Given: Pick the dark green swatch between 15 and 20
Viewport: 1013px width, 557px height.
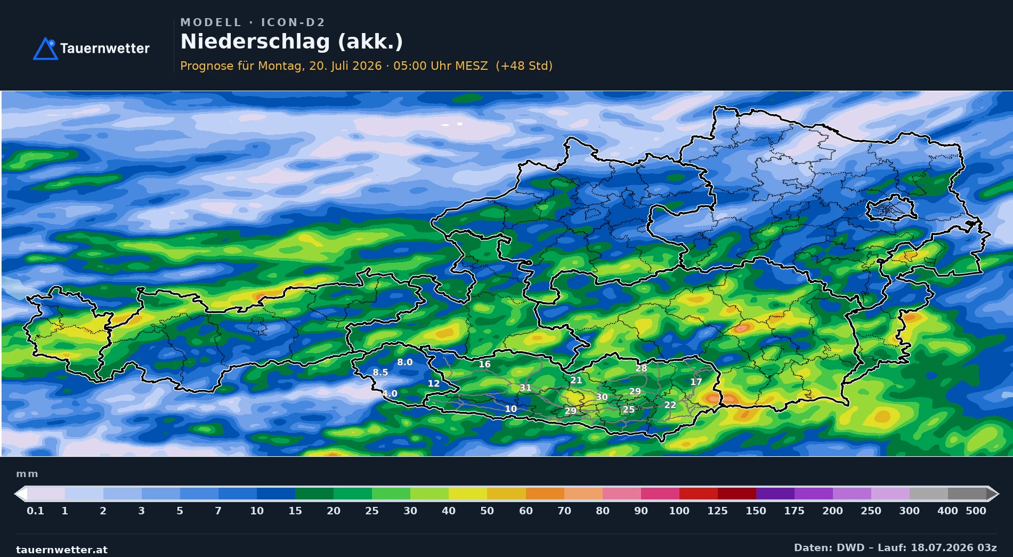Looking at the screenshot, I should (314, 494).
